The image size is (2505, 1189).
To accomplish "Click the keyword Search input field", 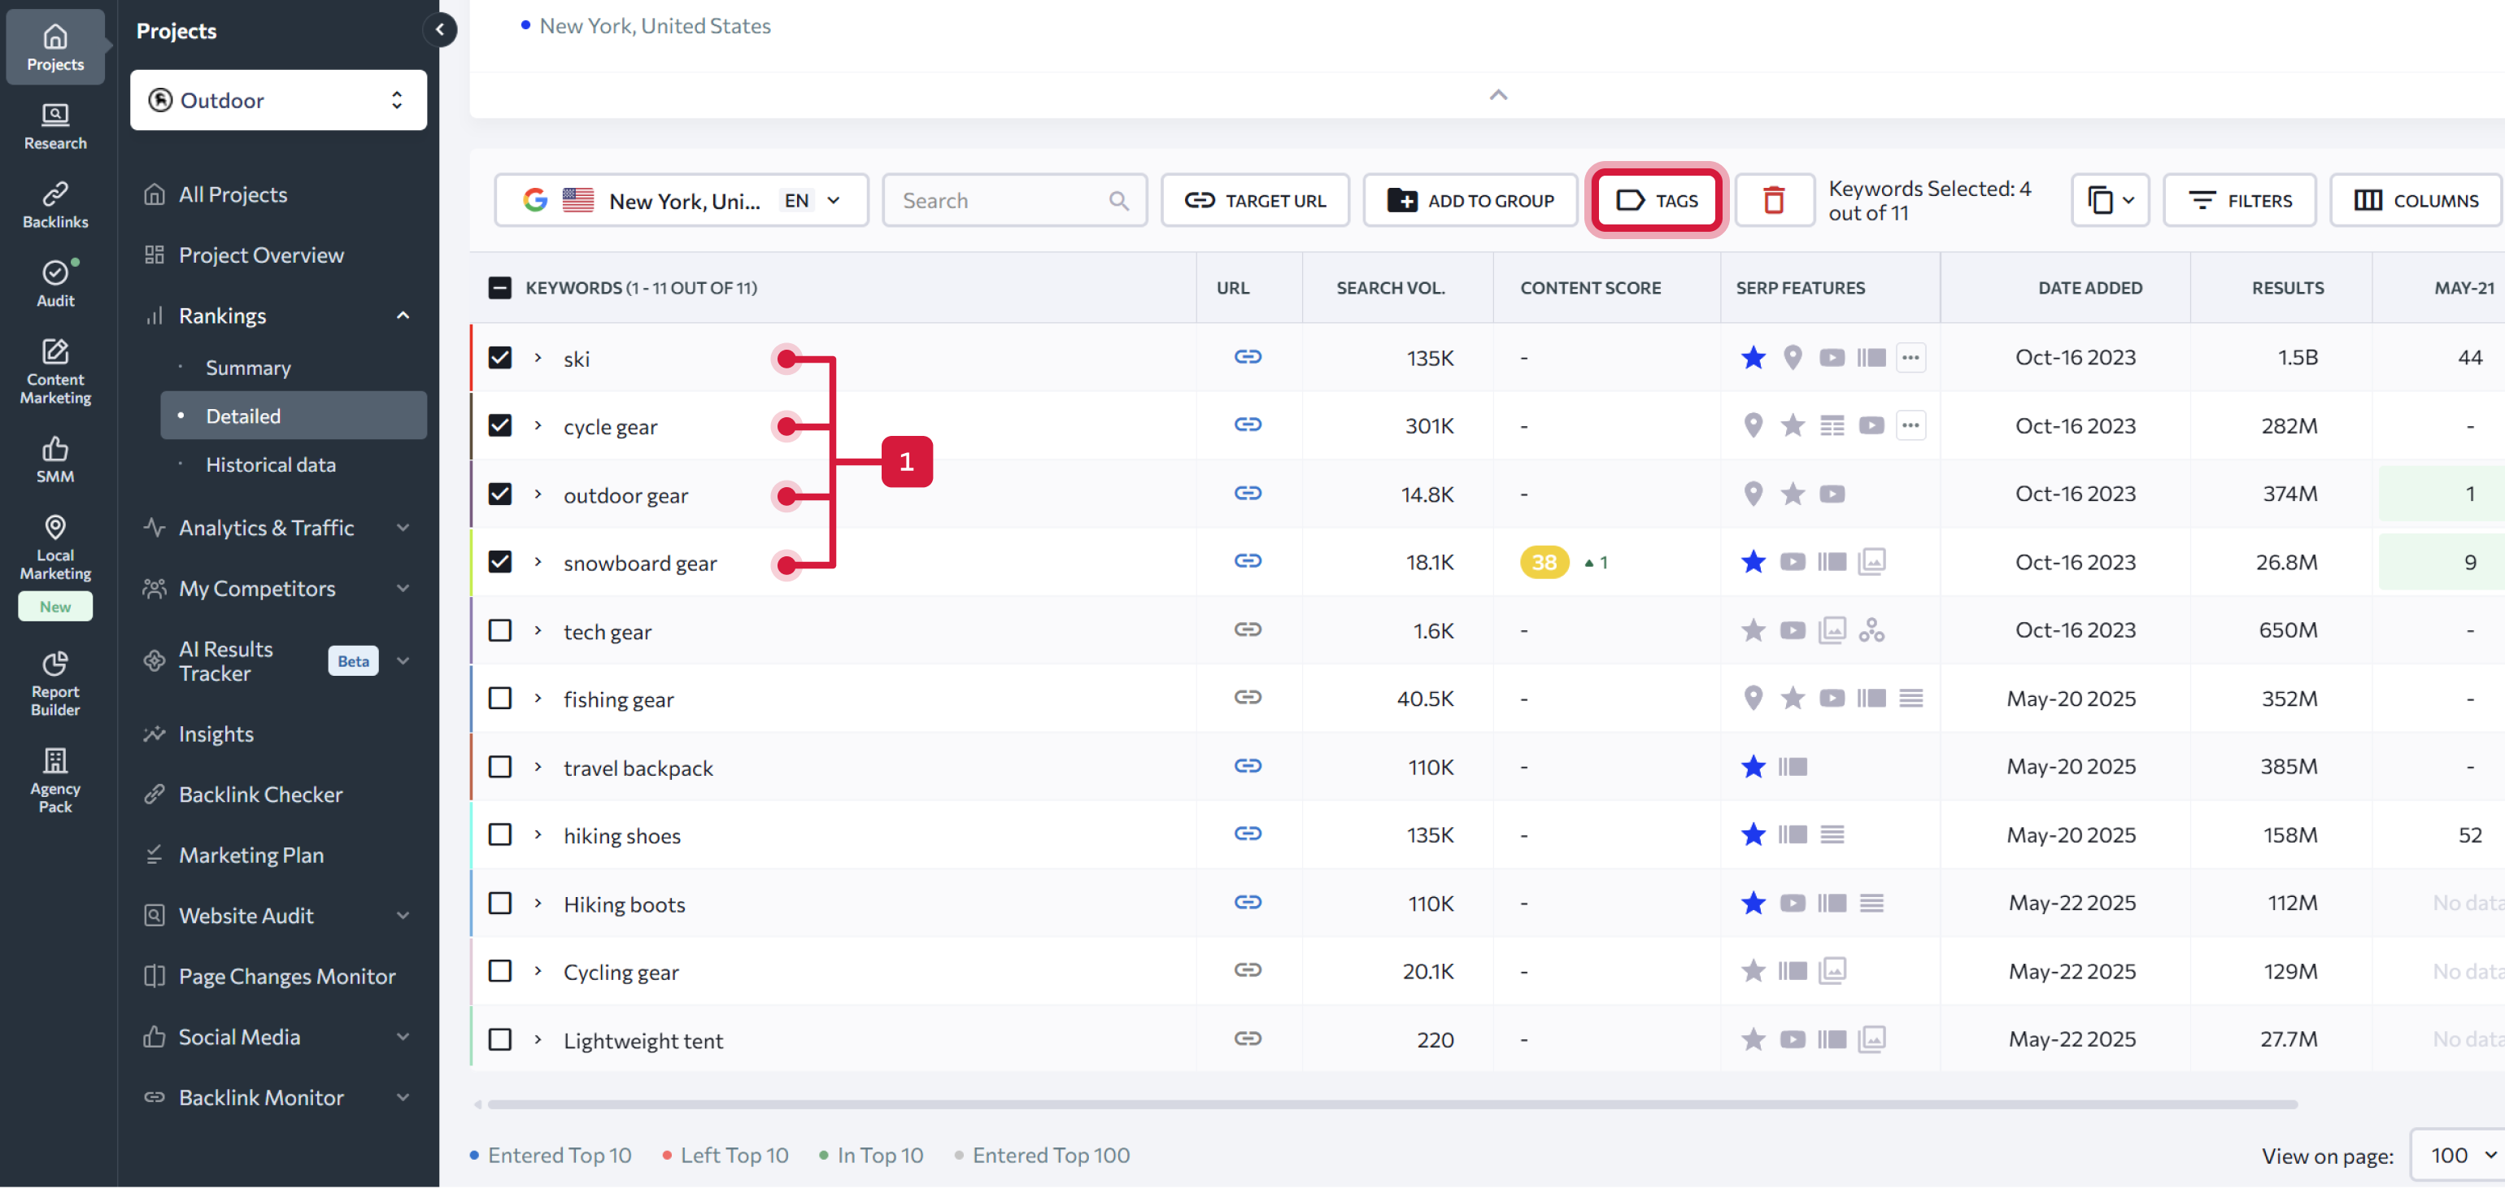I will (1014, 200).
